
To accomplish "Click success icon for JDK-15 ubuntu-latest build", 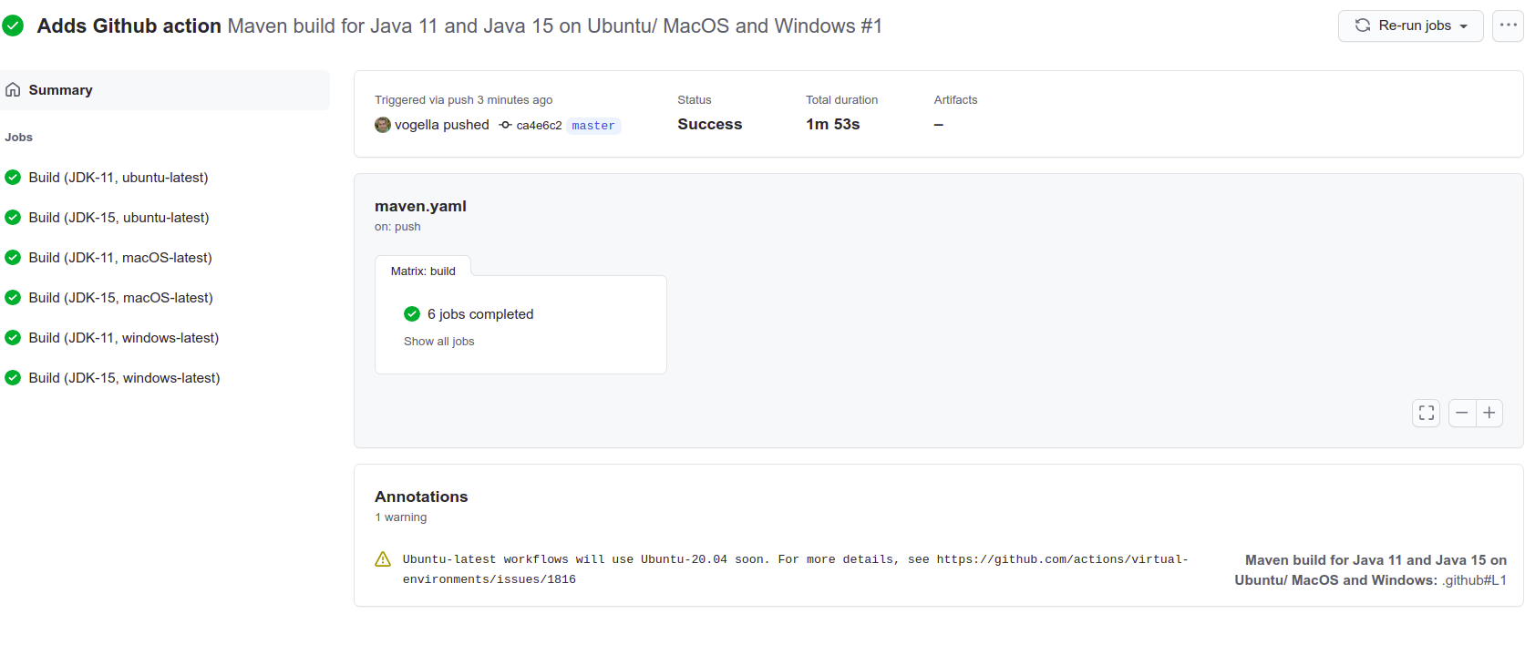I will tap(13, 217).
